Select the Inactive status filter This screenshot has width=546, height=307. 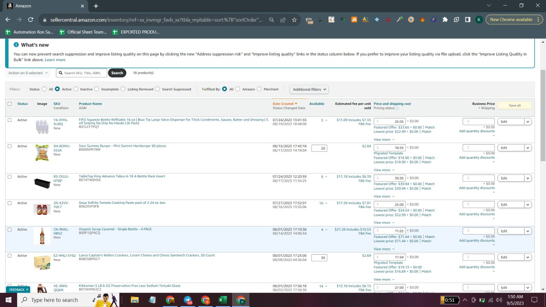[x=76, y=89]
